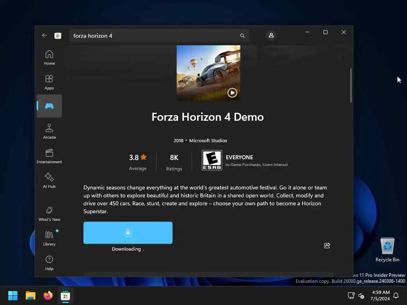
Task: Select the Gaming controller tab
Action: (x=49, y=106)
